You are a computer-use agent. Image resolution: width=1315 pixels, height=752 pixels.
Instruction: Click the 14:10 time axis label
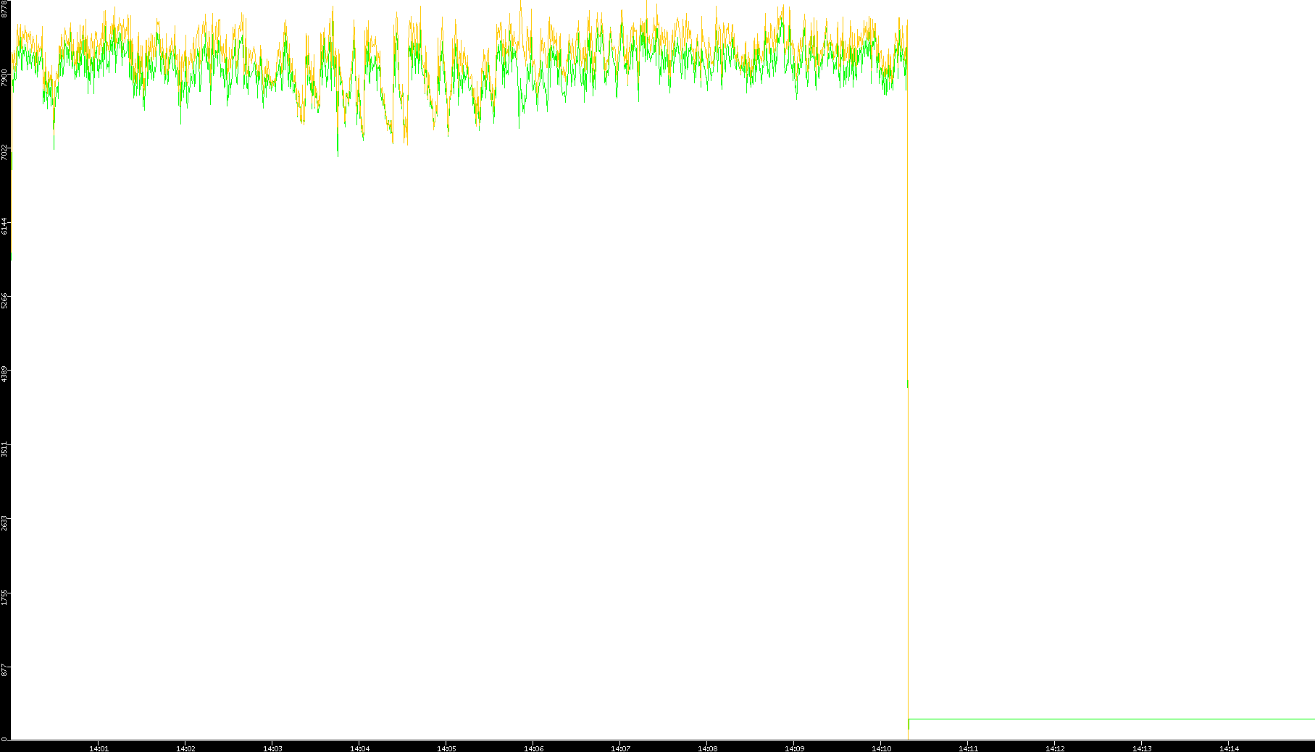click(x=881, y=748)
